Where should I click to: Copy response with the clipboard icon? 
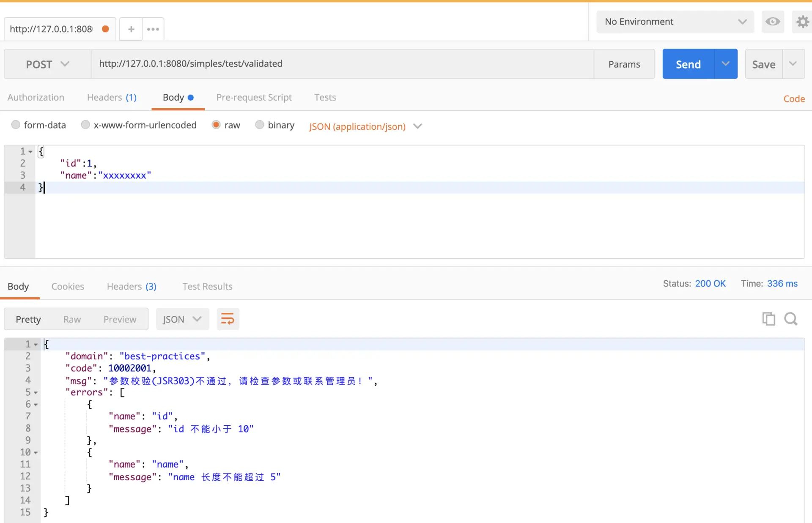768,319
